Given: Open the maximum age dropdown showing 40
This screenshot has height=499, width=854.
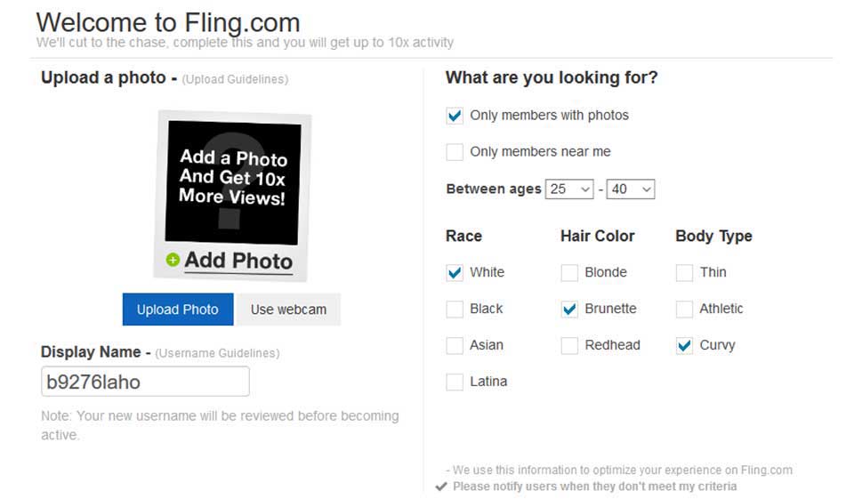Looking at the screenshot, I should click(631, 189).
